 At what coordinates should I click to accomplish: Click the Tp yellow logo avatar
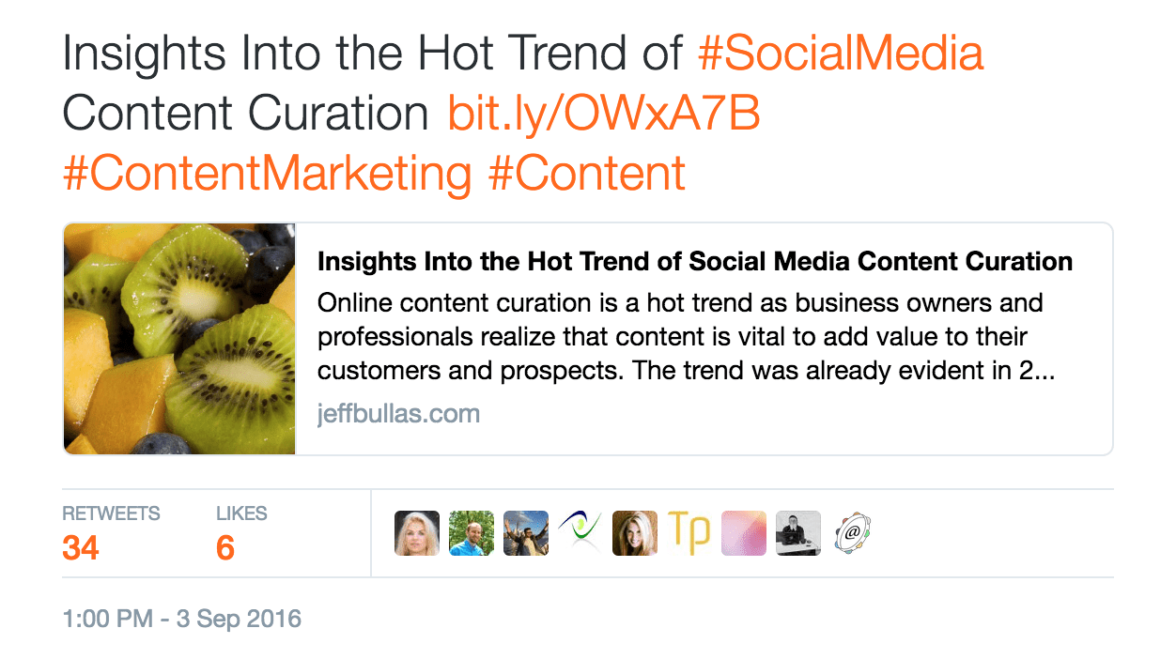coord(689,533)
